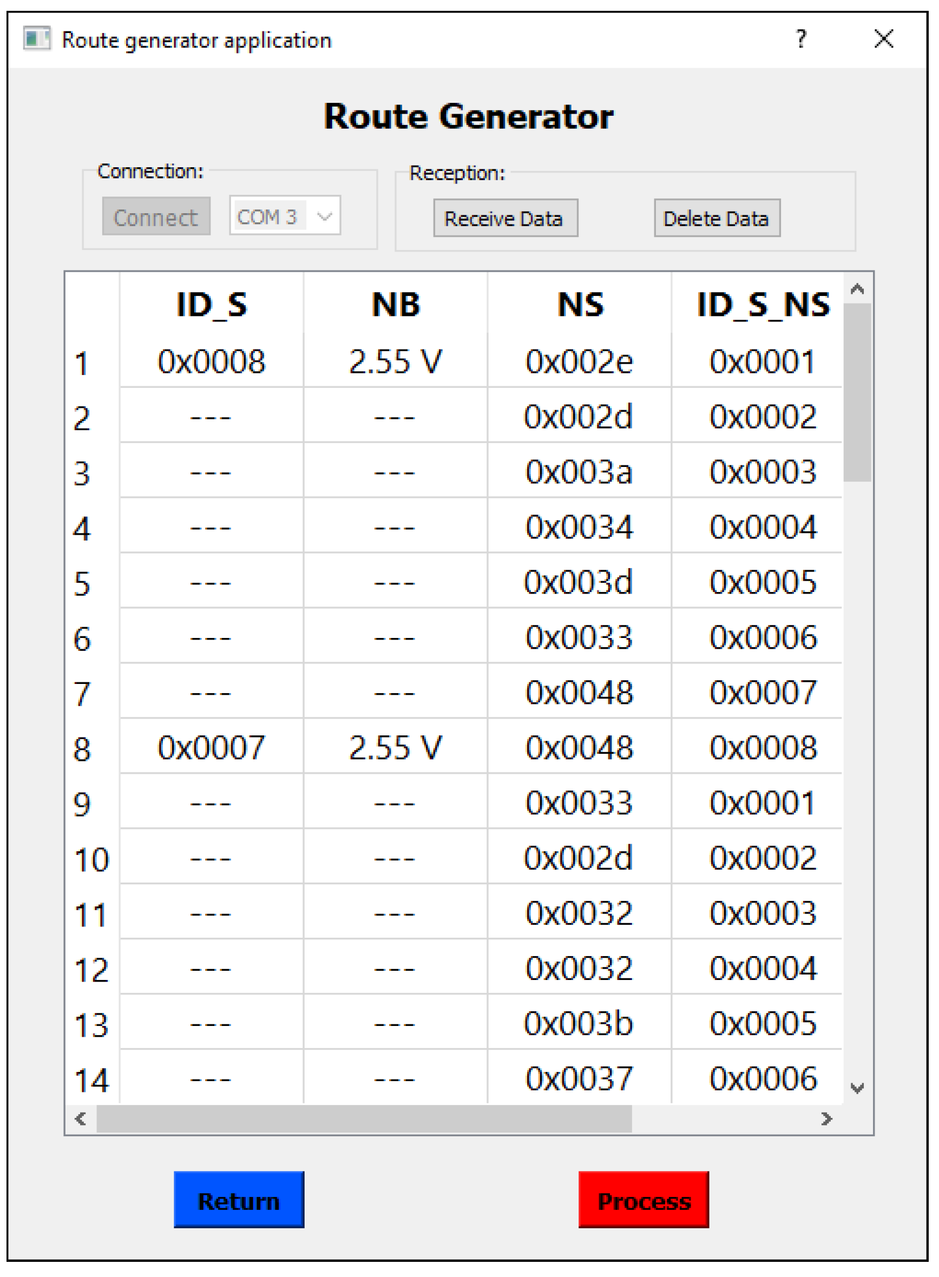
Task: Click the red Process button
Action: pyautogui.click(x=643, y=1200)
